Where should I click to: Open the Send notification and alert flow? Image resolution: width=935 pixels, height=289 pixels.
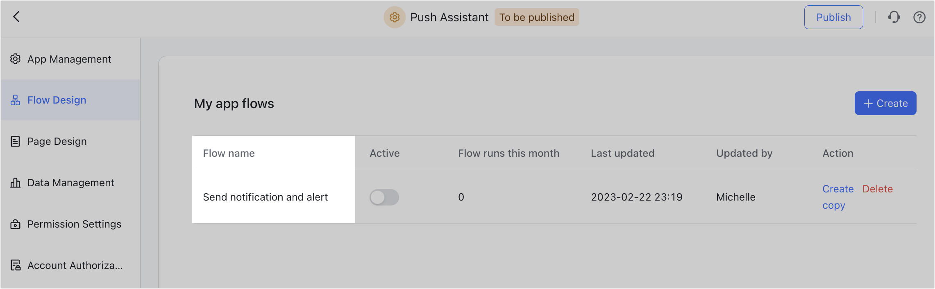click(x=265, y=197)
